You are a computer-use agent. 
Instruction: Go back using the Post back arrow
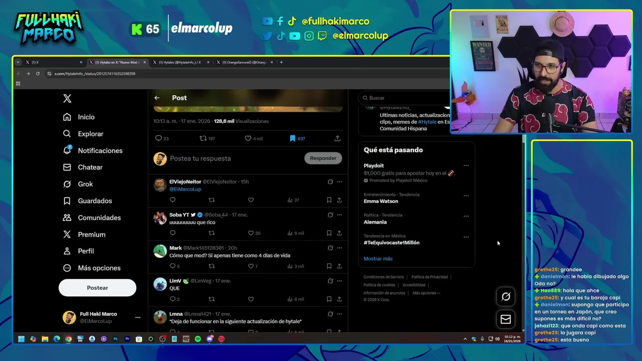pyautogui.click(x=157, y=98)
